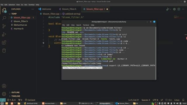Open bloom_filter.cpp in the Explorer tree
Viewport: 187px width, 105px height.
(x=22, y=17)
